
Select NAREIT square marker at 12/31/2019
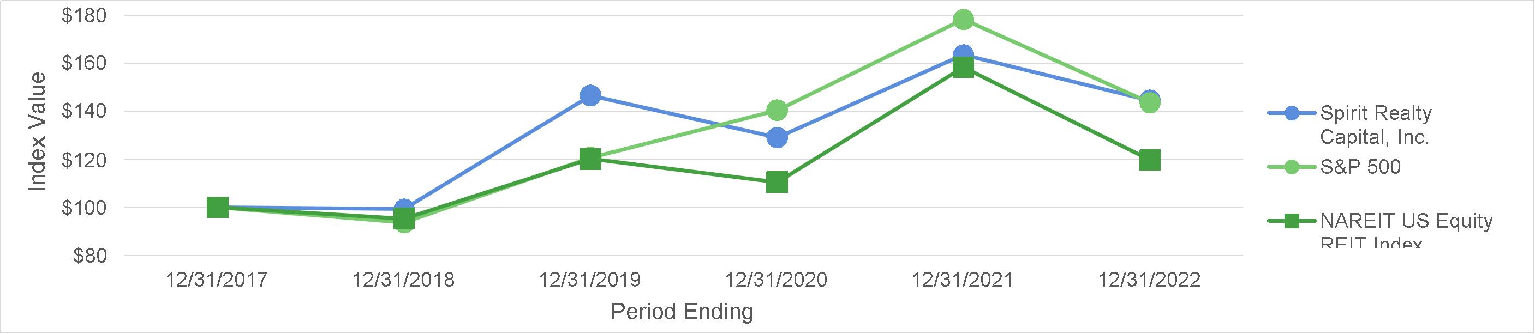tap(590, 160)
